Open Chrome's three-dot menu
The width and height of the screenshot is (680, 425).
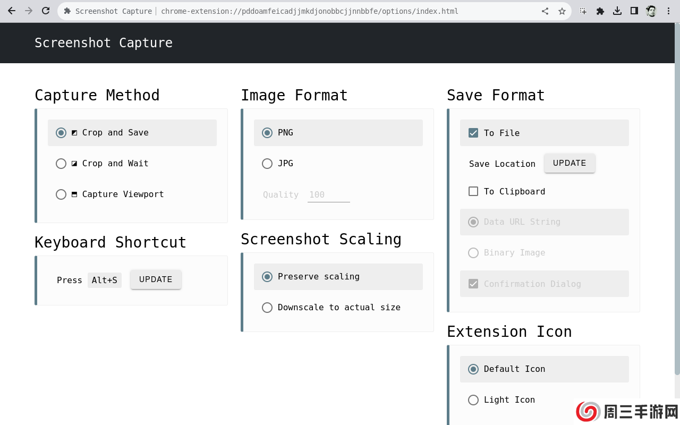(668, 11)
